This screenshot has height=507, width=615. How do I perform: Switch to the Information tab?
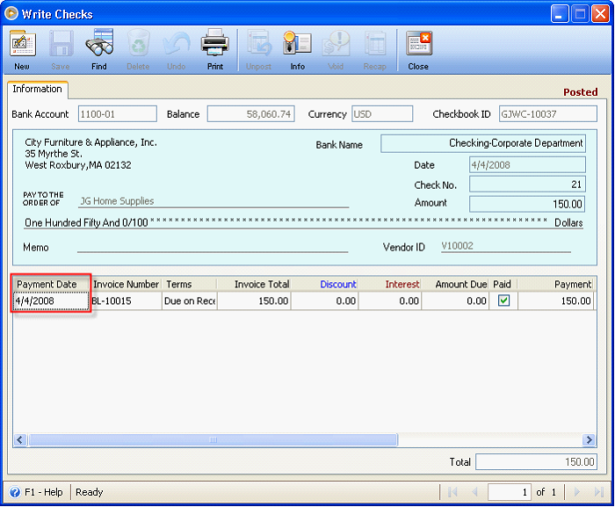tap(37, 89)
